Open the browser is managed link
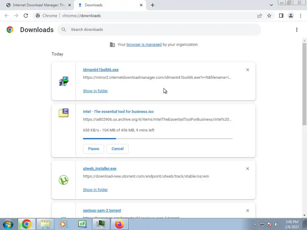 pos(144,45)
